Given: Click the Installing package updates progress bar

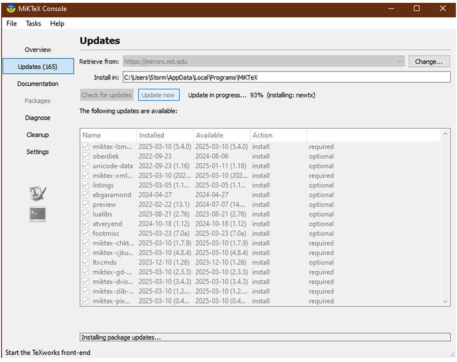Looking at the screenshot, I should [x=265, y=337].
